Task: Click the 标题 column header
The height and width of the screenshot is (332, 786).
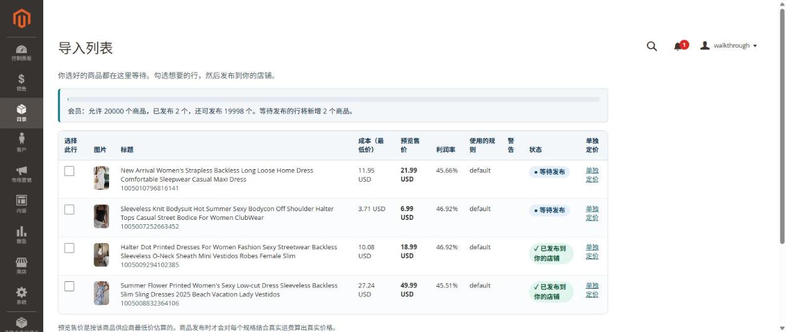Action: [127, 150]
